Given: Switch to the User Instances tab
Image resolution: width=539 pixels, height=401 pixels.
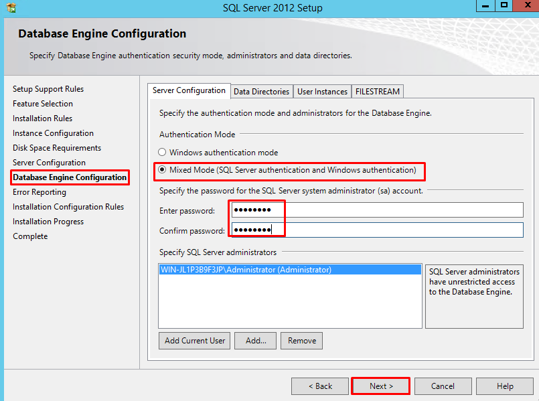Looking at the screenshot, I should [322, 92].
